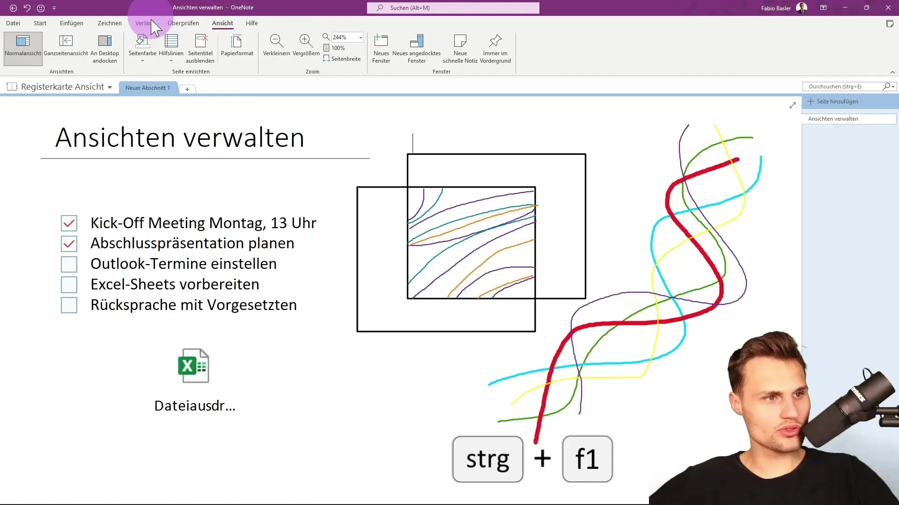
Task: Open Neues Fenster
Action: (x=381, y=48)
